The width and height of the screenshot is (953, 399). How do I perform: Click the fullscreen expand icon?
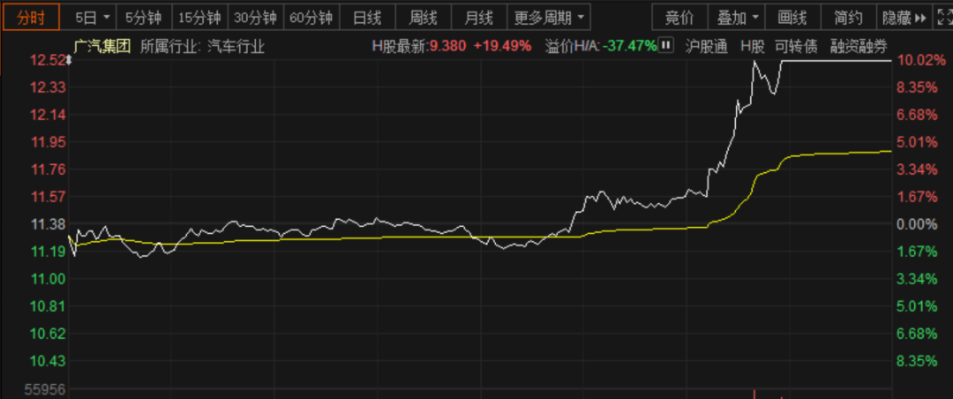click(942, 18)
